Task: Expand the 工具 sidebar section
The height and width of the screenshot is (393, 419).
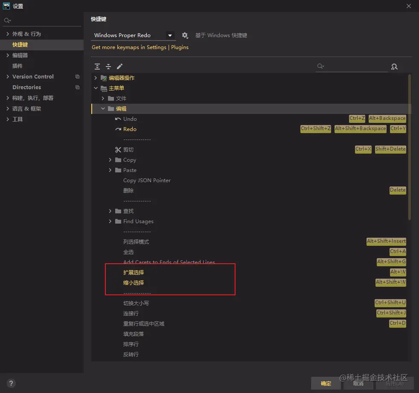Action: pyautogui.click(x=8, y=119)
